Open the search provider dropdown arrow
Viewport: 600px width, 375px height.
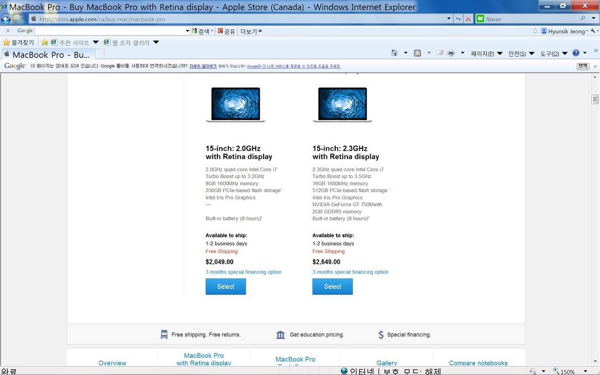(594, 18)
